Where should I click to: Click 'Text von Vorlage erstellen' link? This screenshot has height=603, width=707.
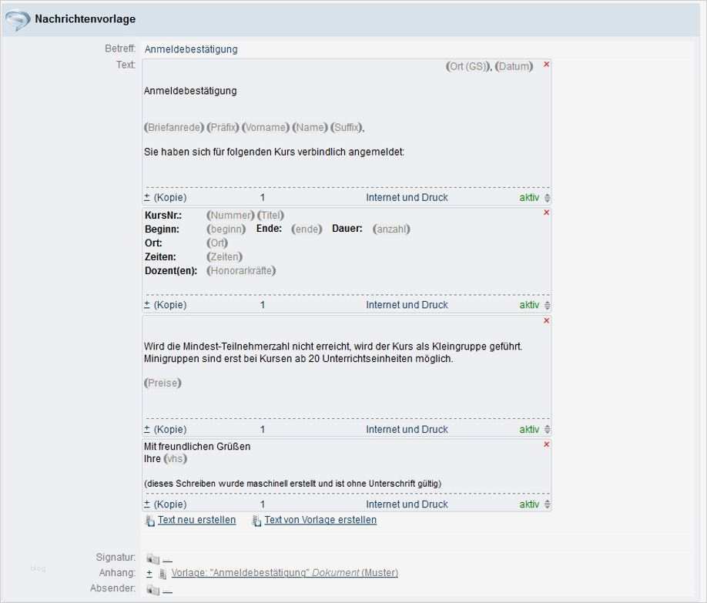click(320, 520)
